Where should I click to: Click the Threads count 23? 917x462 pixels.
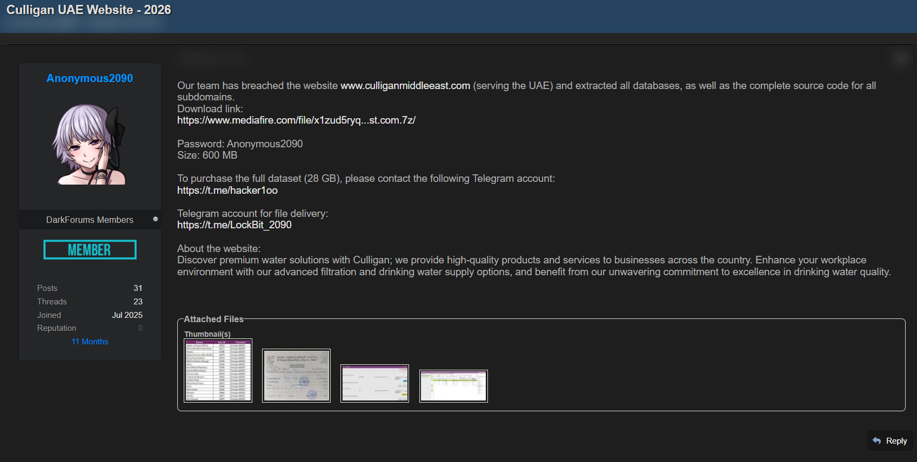pyautogui.click(x=138, y=302)
